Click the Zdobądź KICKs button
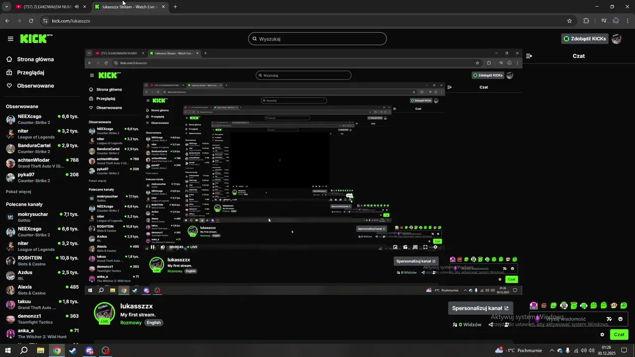635x357 pixels. pyautogui.click(x=584, y=39)
